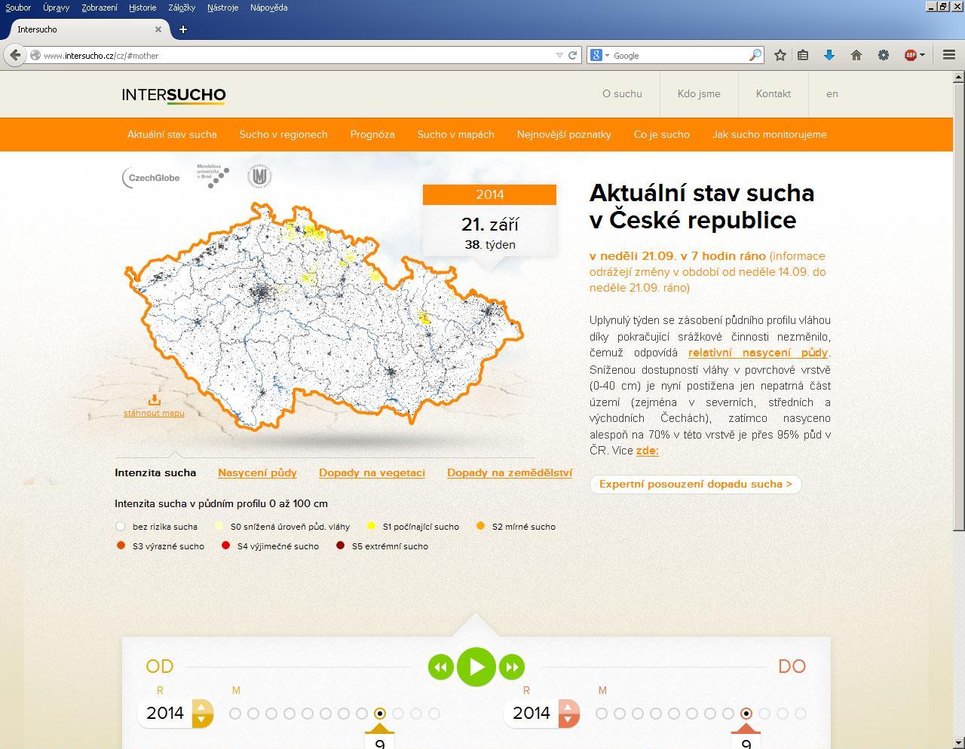This screenshot has height=749, width=965.
Task: Reload the page with the refresh icon
Action: [x=572, y=55]
